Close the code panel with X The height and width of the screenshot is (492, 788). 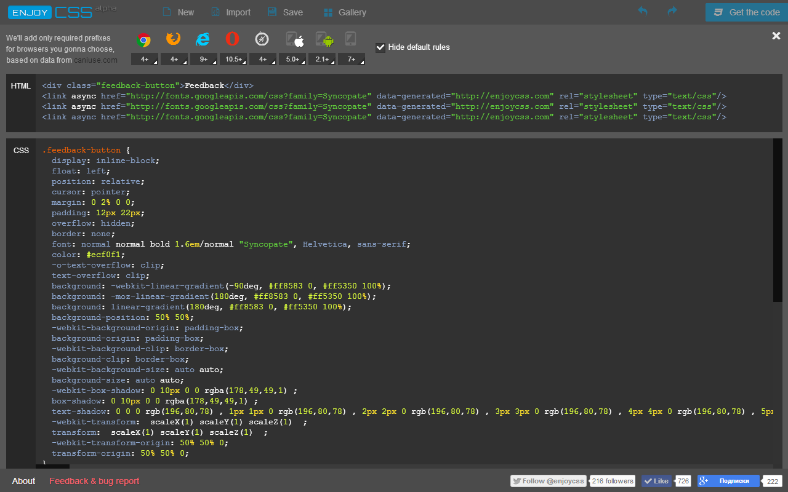click(776, 36)
